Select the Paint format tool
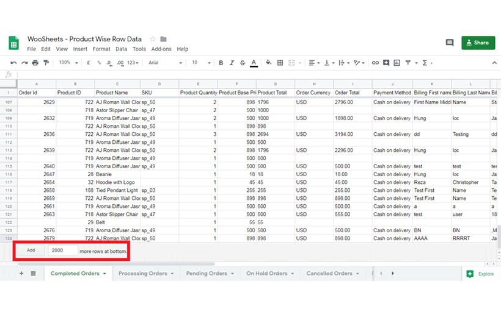The width and height of the screenshot is (501, 312). pyautogui.click(x=46, y=63)
